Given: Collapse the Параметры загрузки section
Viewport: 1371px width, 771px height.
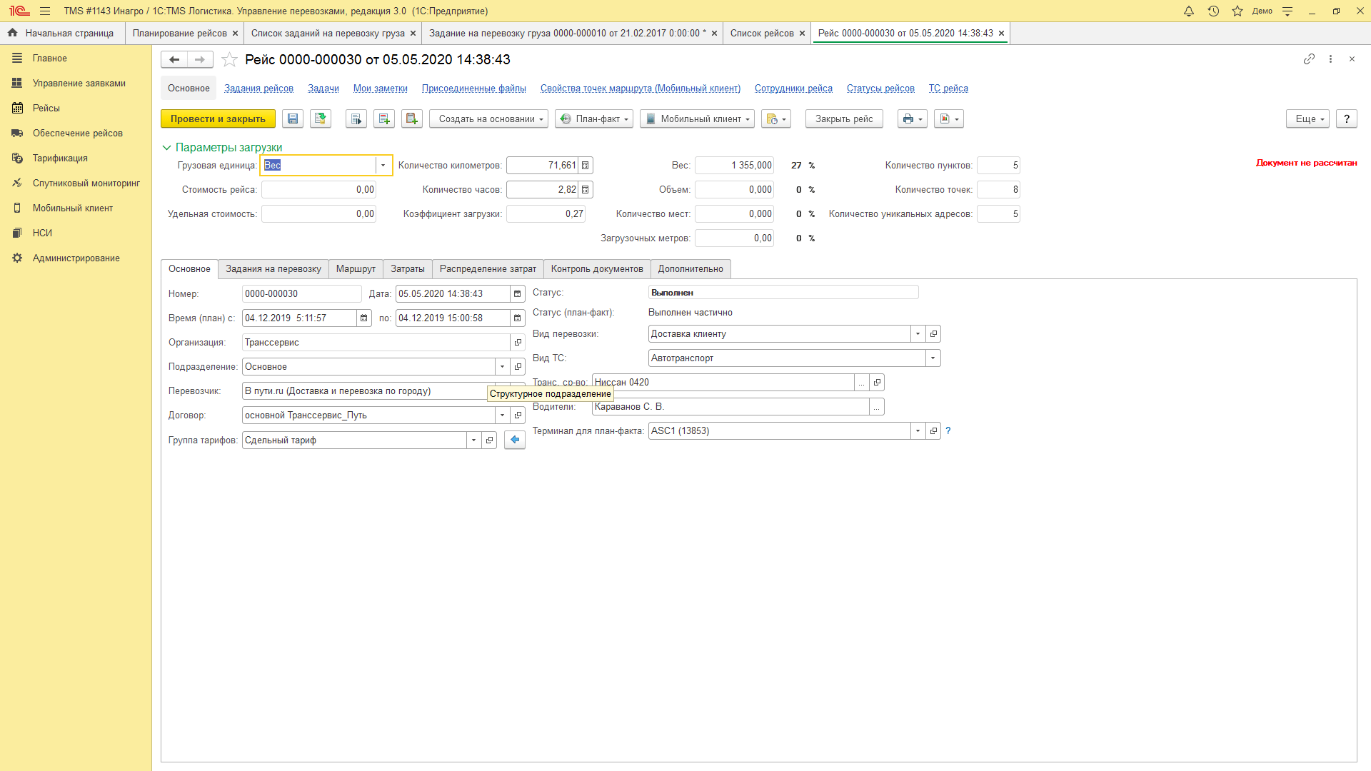Looking at the screenshot, I should click(x=166, y=148).
